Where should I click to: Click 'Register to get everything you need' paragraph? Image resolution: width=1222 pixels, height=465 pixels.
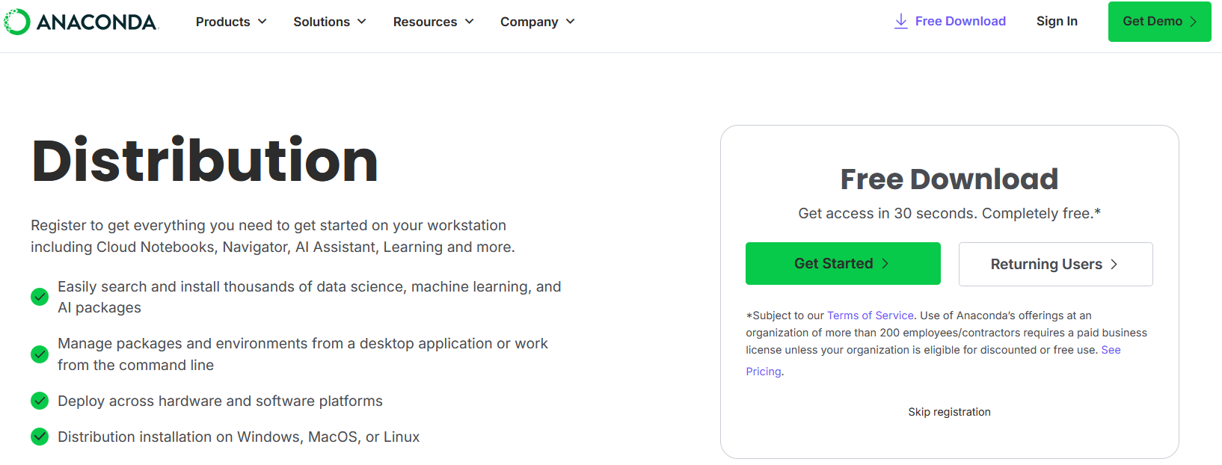click(273, 236)
